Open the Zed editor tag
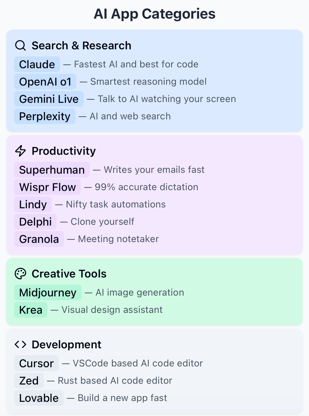 point(29,381)
